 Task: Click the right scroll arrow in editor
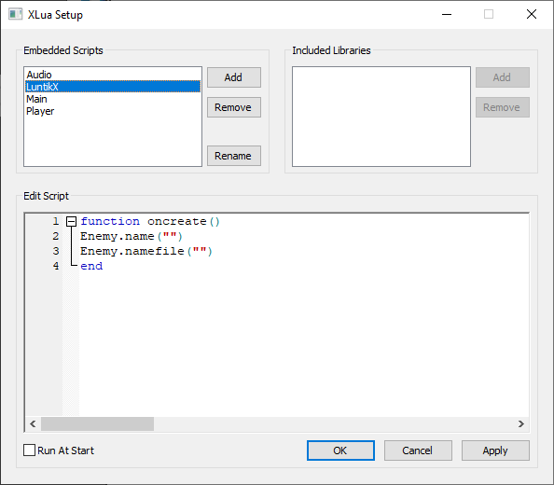point(521,423)
